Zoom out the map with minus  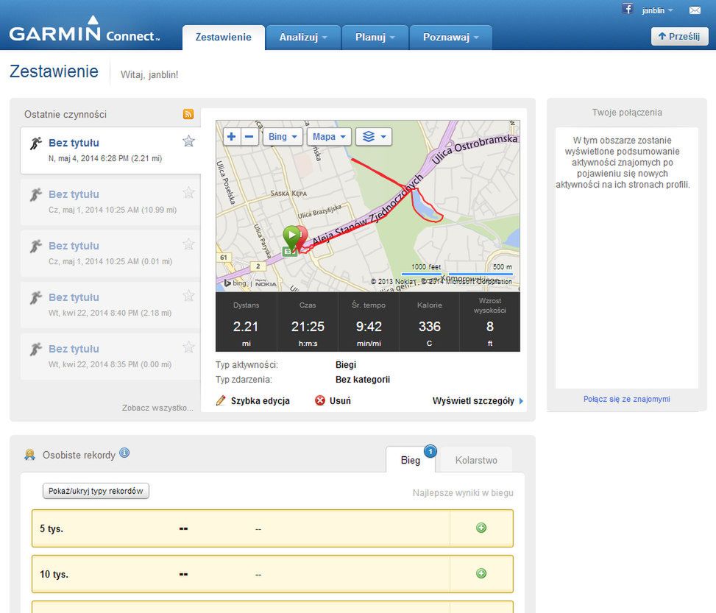[x=249, y=137]
